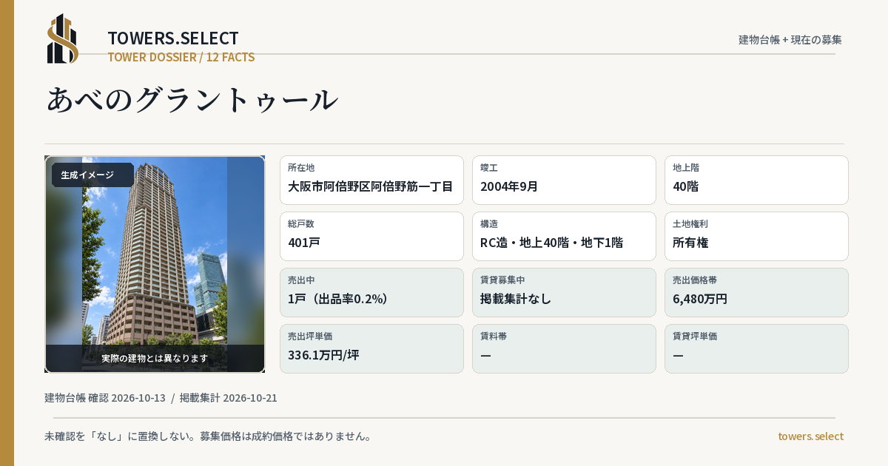The height and width of the screenshot is (466, 888).
Task: Click the 賃貸坪単価 card
Action: coord(756,348)
